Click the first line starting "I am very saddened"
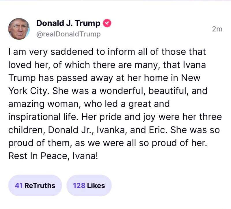The image size is (231, 209). [107, 52]
